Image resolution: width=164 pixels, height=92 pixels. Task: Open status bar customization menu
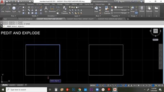click(162, 85)
